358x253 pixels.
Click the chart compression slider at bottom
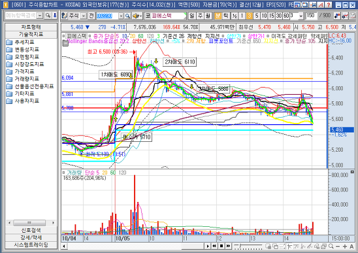(x=248, y=246)
